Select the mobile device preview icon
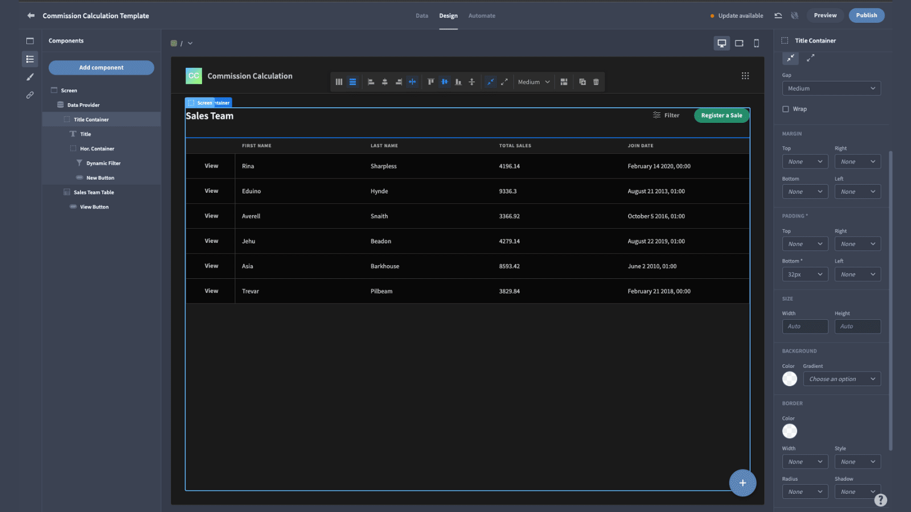911x512 pixels. point(756,43)
